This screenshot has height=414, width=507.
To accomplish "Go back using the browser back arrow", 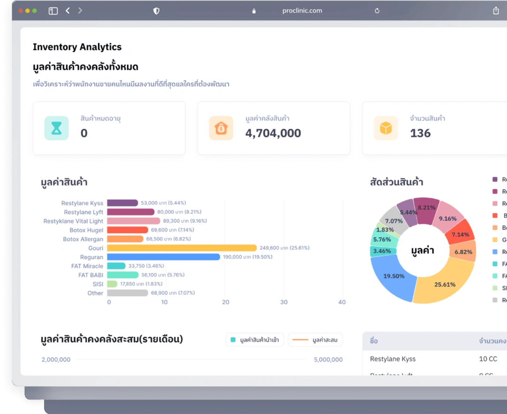I will click(x=68, y=11).
